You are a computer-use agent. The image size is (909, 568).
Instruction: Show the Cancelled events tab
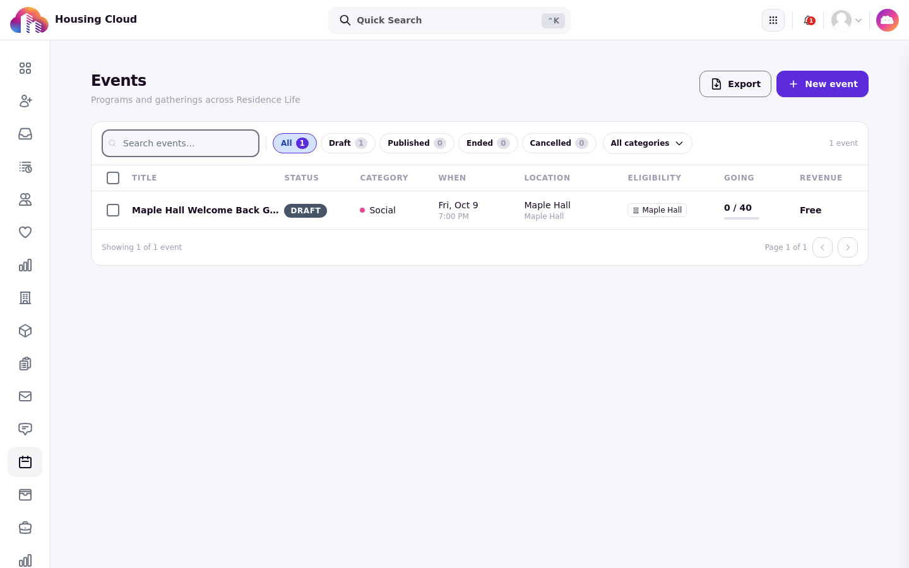pos(559,143)
